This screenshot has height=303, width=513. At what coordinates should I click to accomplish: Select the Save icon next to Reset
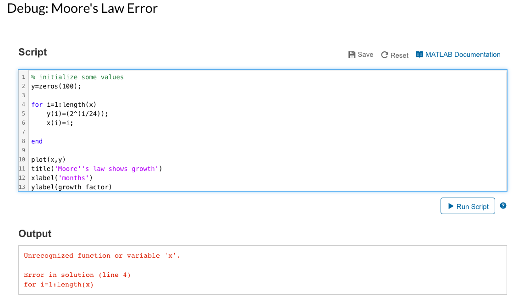[x=351, y=54]
